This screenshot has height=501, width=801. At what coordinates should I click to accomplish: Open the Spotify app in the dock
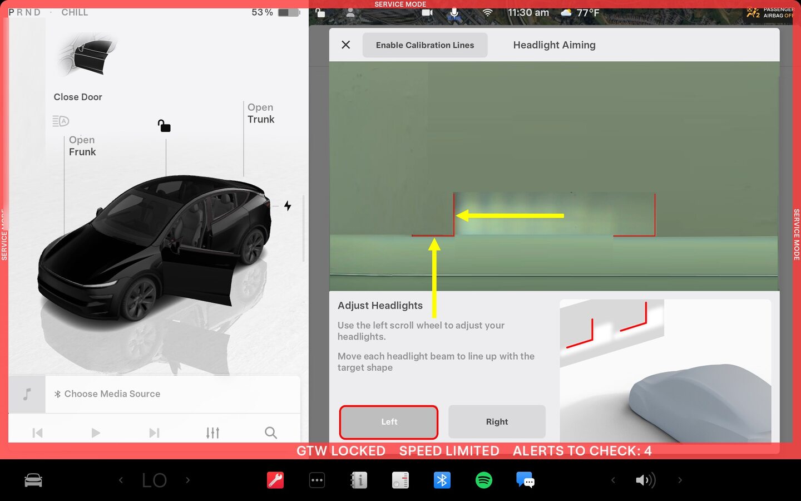coord(484,480)
